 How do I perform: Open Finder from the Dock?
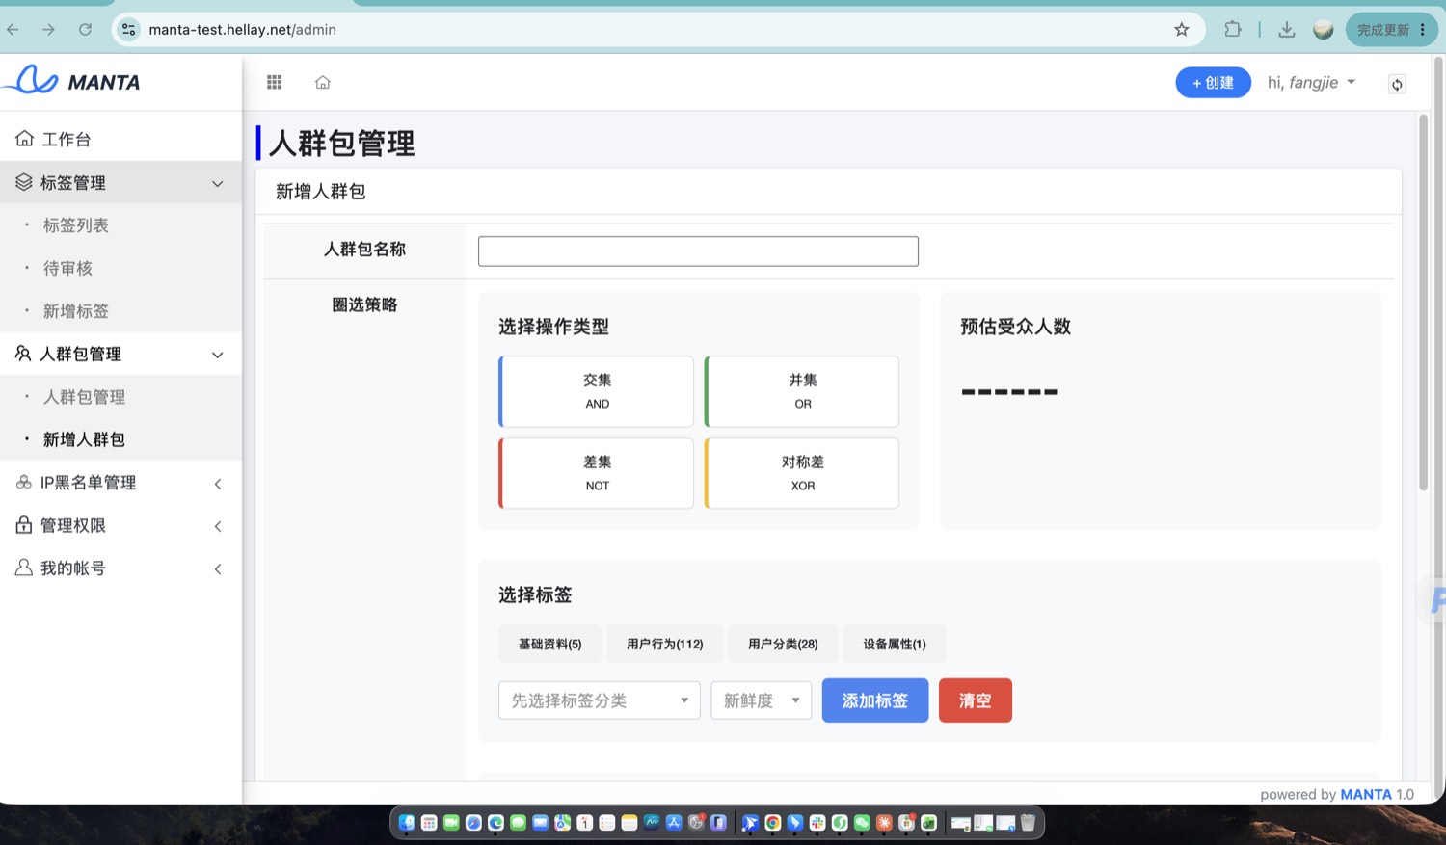pyautogui.click(x=407, y=823)
